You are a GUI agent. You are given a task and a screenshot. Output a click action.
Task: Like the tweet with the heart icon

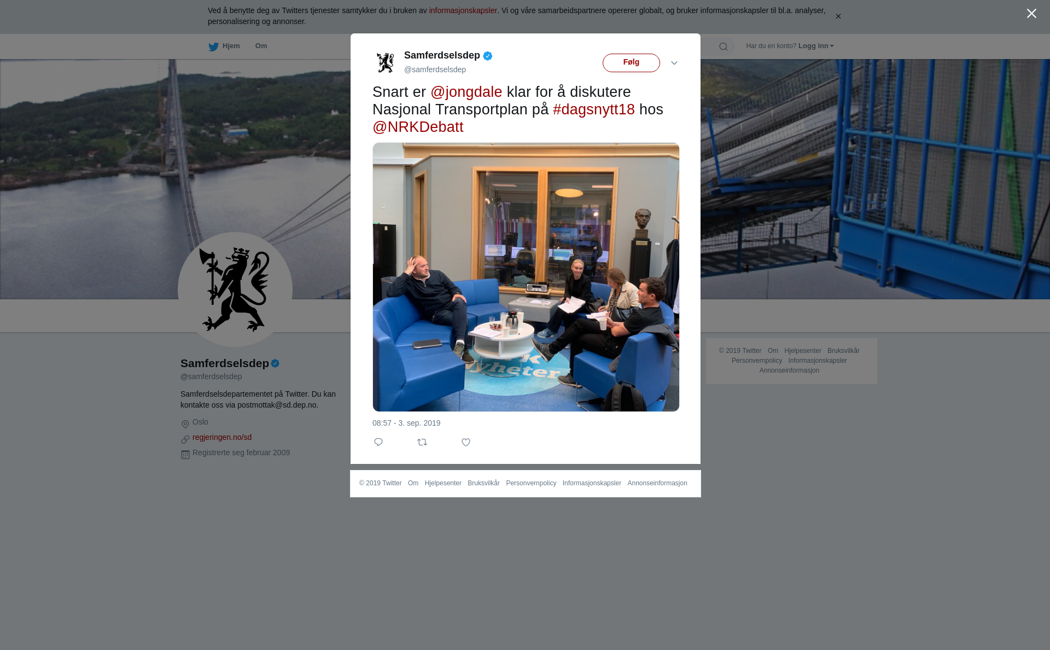coord(466,442)
